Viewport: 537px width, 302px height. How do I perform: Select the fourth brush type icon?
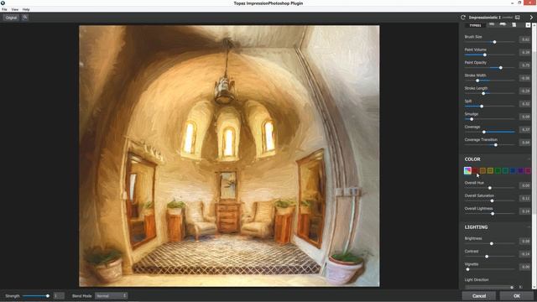click(514, 24)
